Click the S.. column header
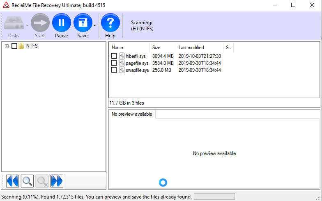The image size is (322, 201). coord(228,48)
